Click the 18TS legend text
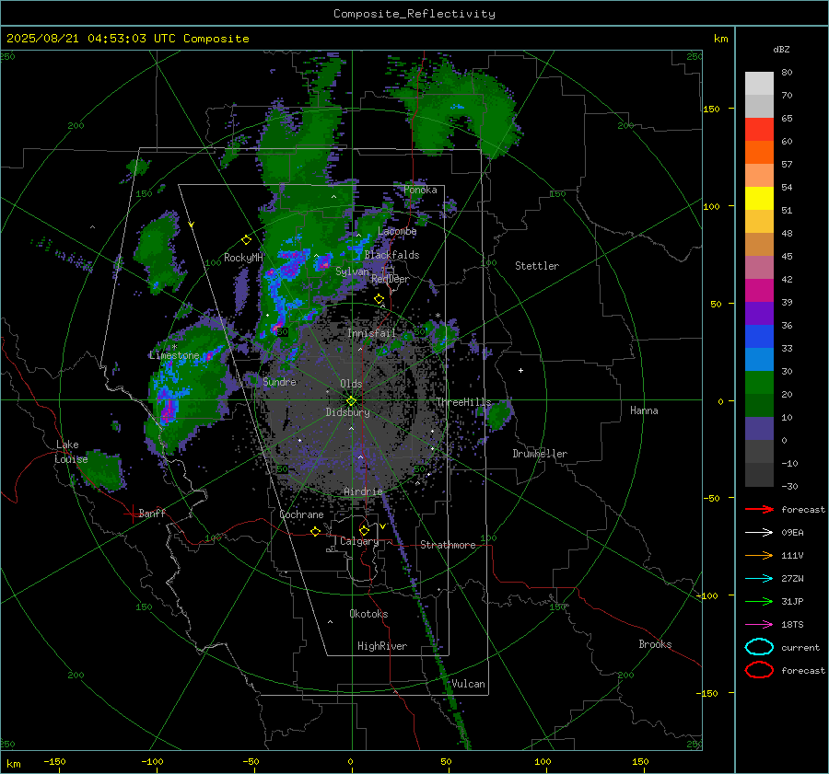829x774 pixels. 792,625
